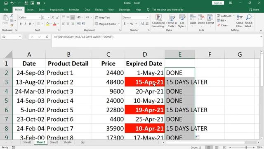Click the Share button
Image resolution: width=264 pixels, height=149 pixels.
(254, 10)
